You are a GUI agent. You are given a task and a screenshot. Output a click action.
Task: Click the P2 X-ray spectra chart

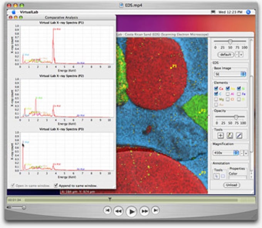coord(67,98)
